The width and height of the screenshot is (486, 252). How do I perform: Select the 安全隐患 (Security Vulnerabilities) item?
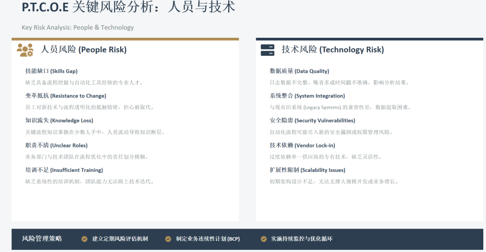pyautogui.click(x=312, y=121)
